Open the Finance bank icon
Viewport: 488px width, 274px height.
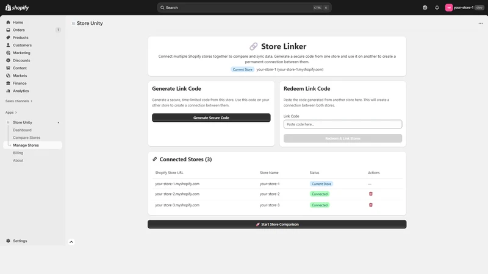8,83
